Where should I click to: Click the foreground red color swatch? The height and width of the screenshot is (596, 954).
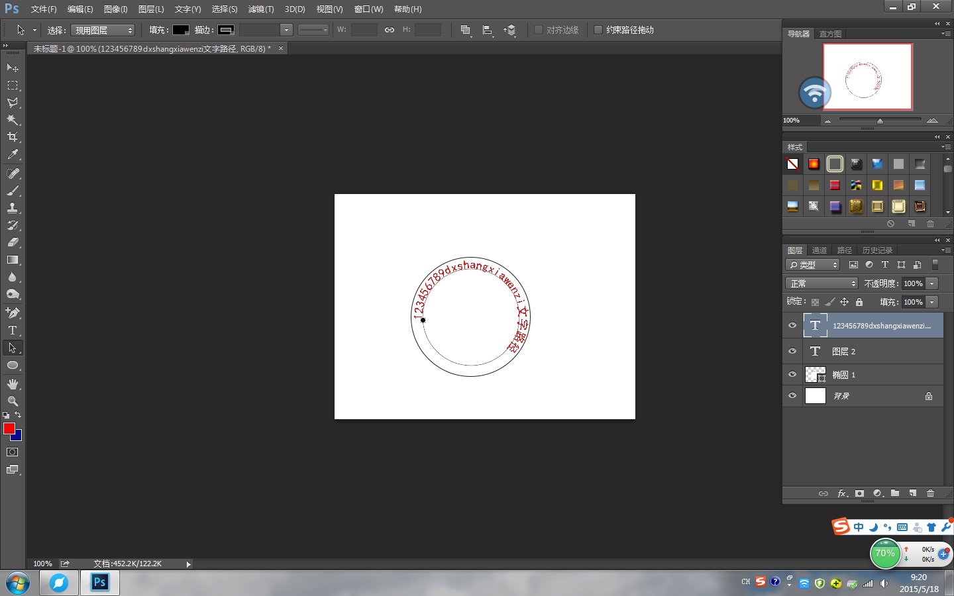point(9,428)
